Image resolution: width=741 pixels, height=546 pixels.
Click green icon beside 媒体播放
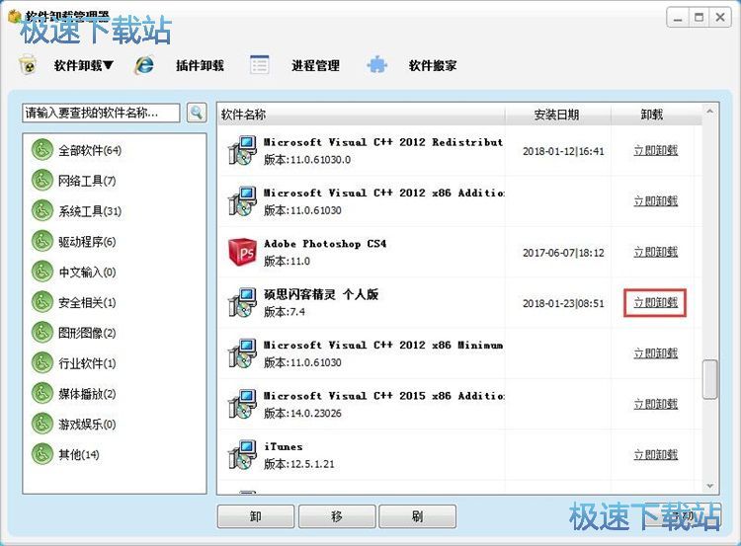click(x=42, y=393)
